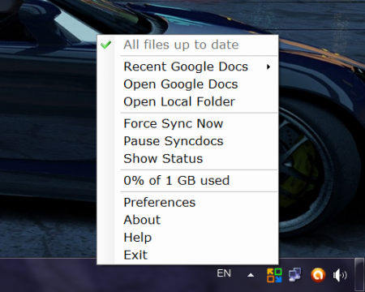Show hidden tray icons arrow
Screen dimensions: 365x292
pyautogui.click(x=251, y=275)
